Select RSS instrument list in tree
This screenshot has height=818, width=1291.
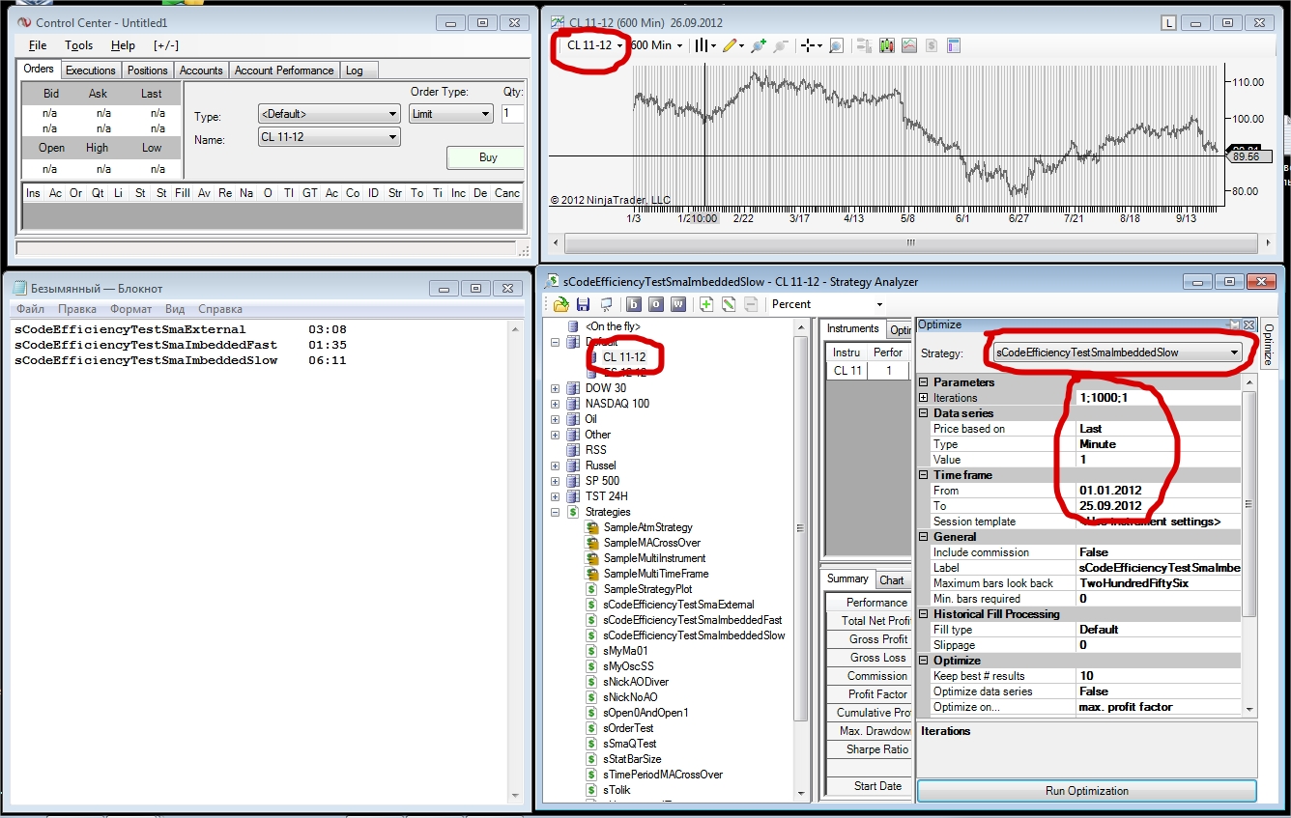pos(595,450)
